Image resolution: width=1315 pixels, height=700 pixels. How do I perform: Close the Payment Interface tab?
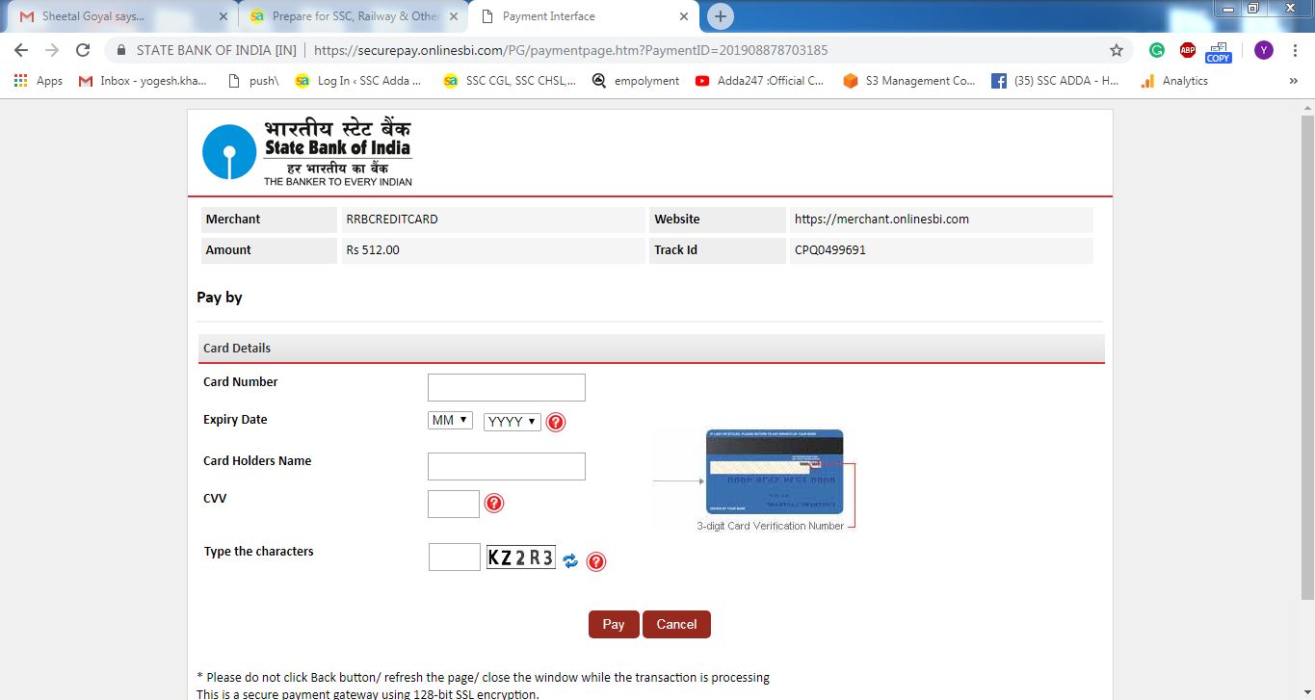point(683,16)
